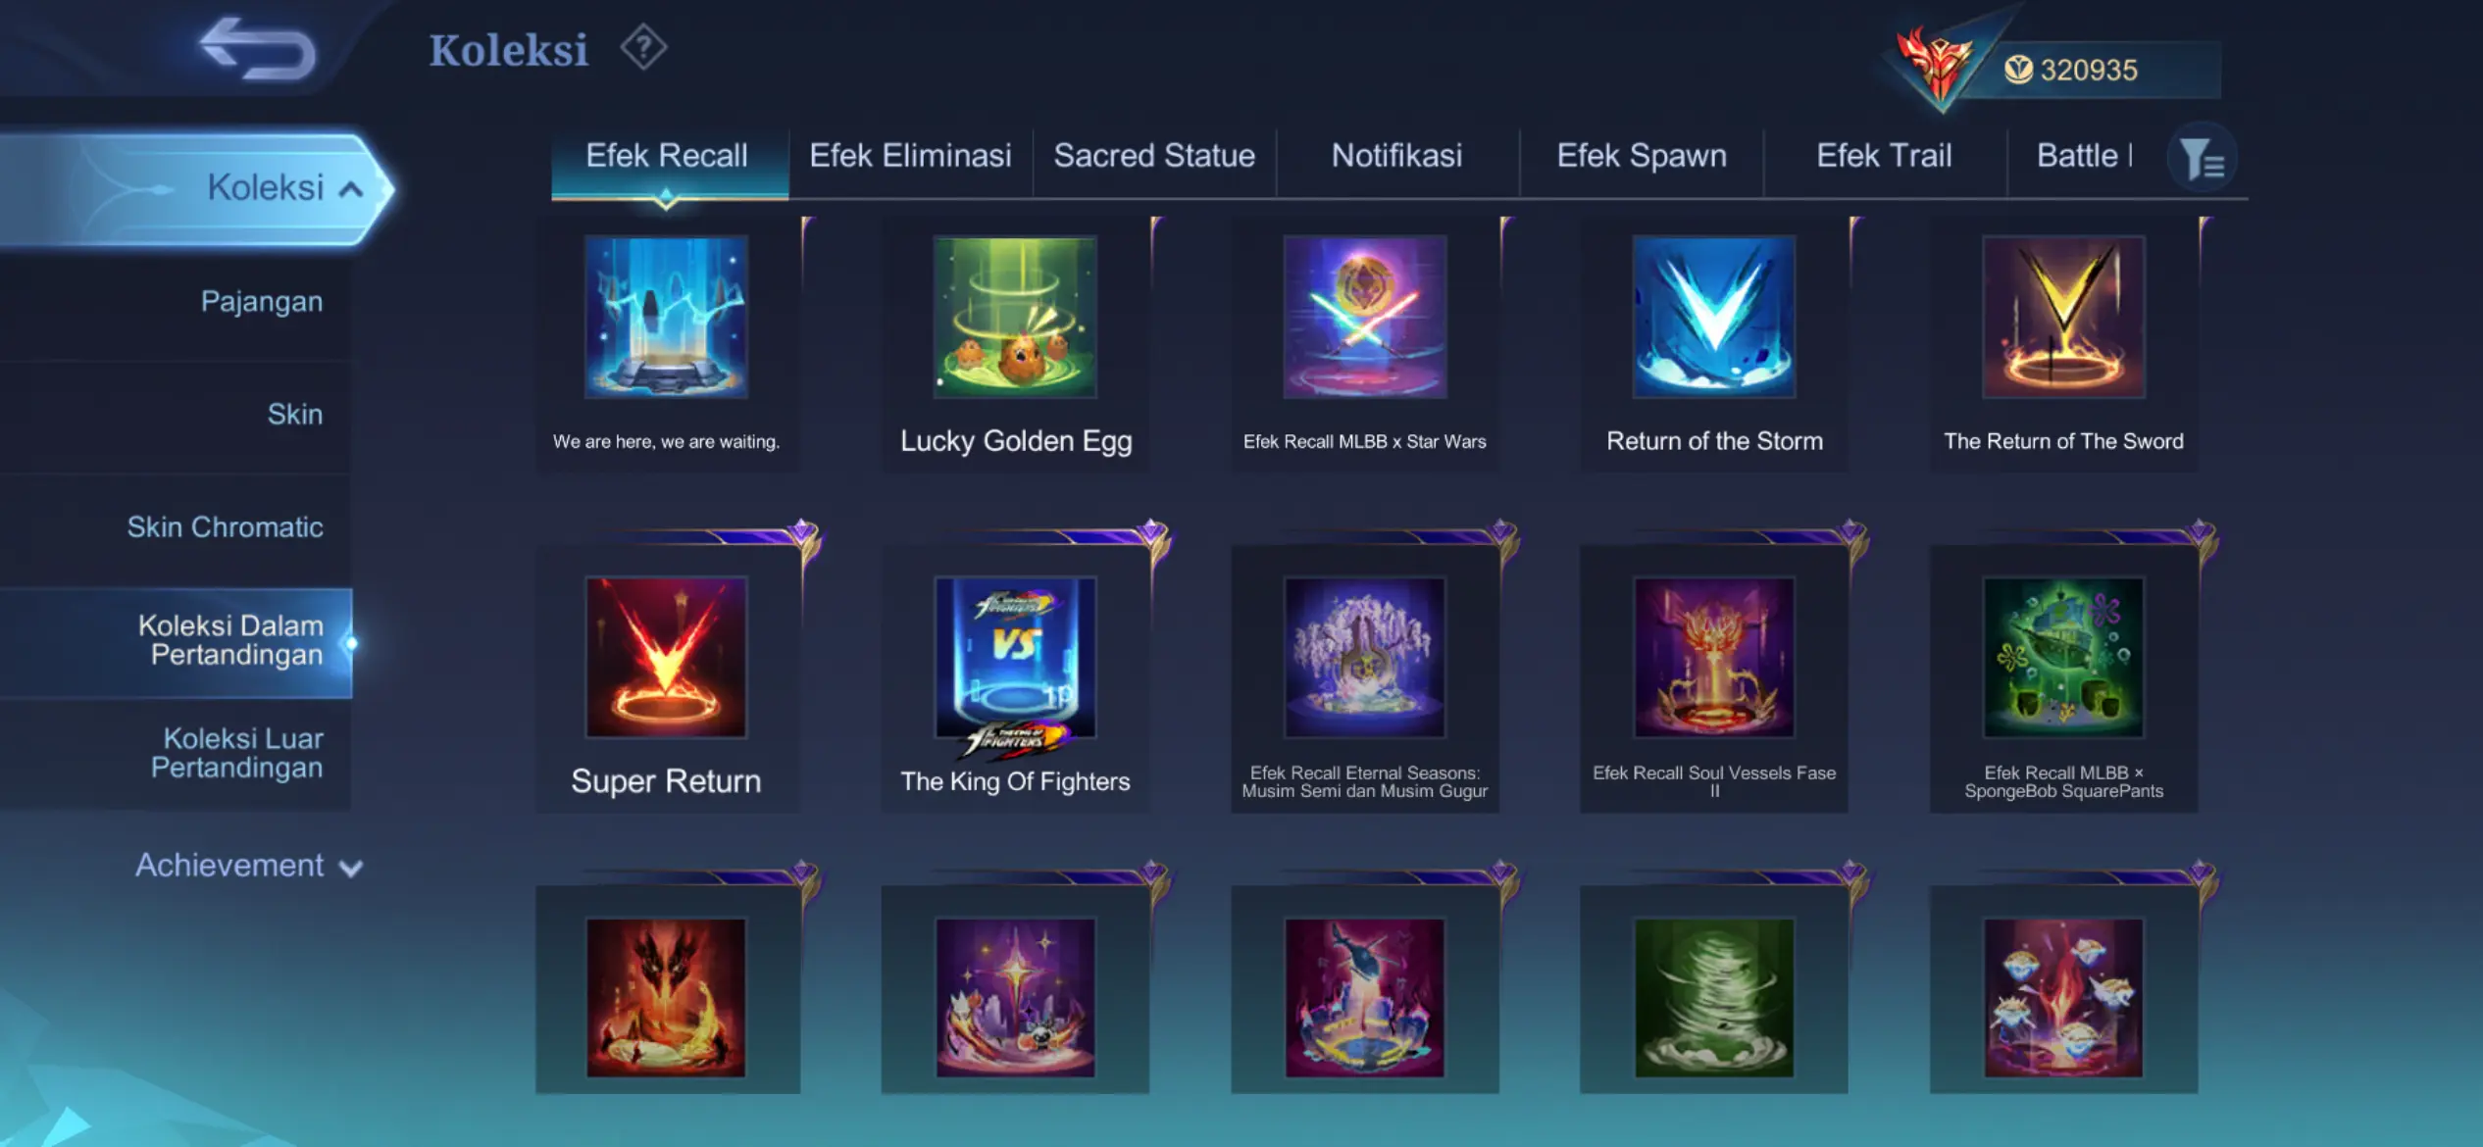Switch to the Efek Eliminasi tab

point(910,156)
